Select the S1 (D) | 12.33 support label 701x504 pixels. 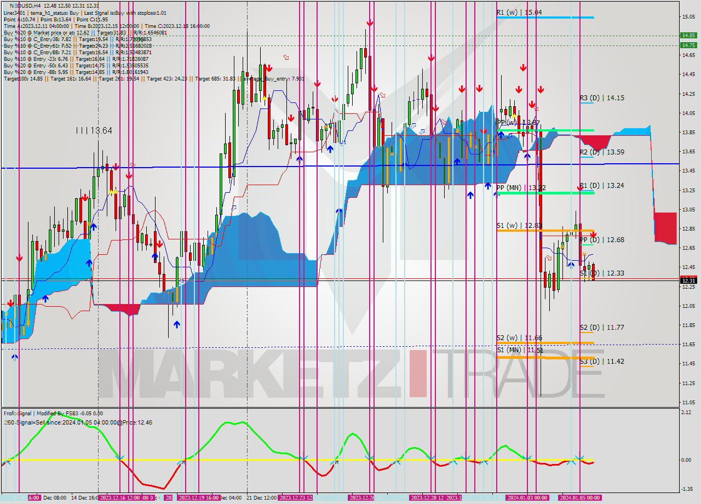tap(602, 273)
